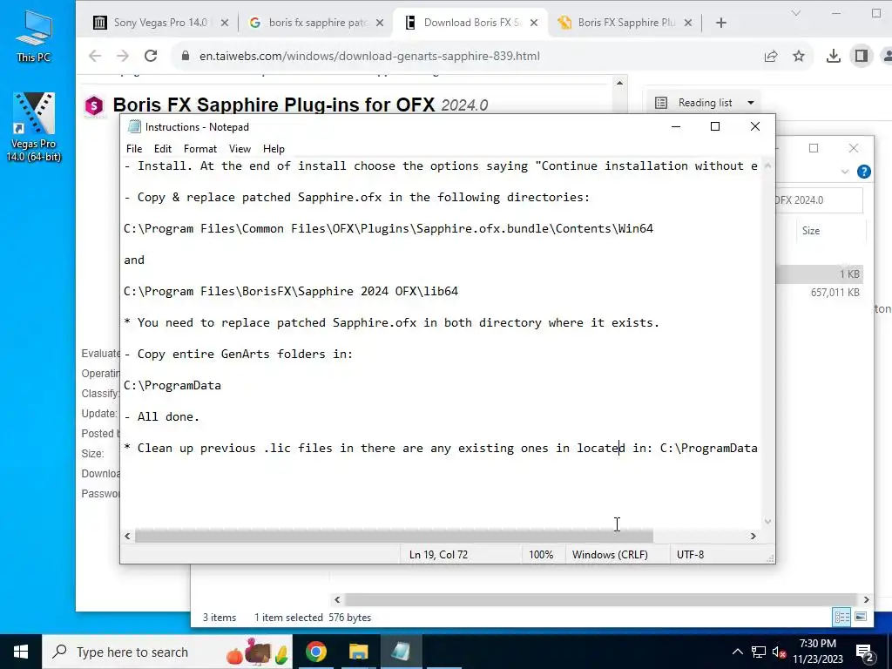Click the Sapphire S logo icon
The image size is (892, 669).
tap(94, 105)
